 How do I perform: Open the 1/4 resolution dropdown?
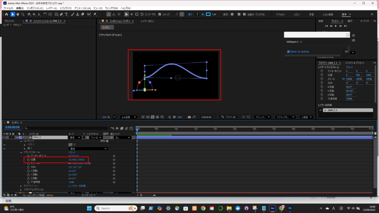click(129, 117)
